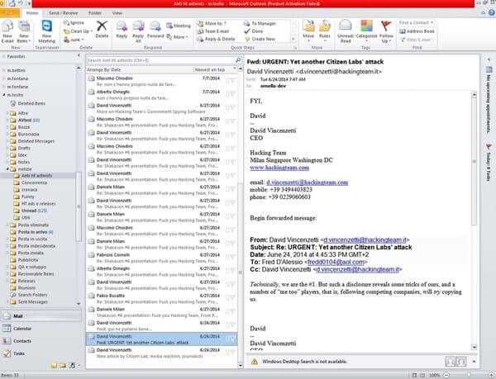Click the 100% zoom level
496x379 pixels.
click(x=435, y=375)
